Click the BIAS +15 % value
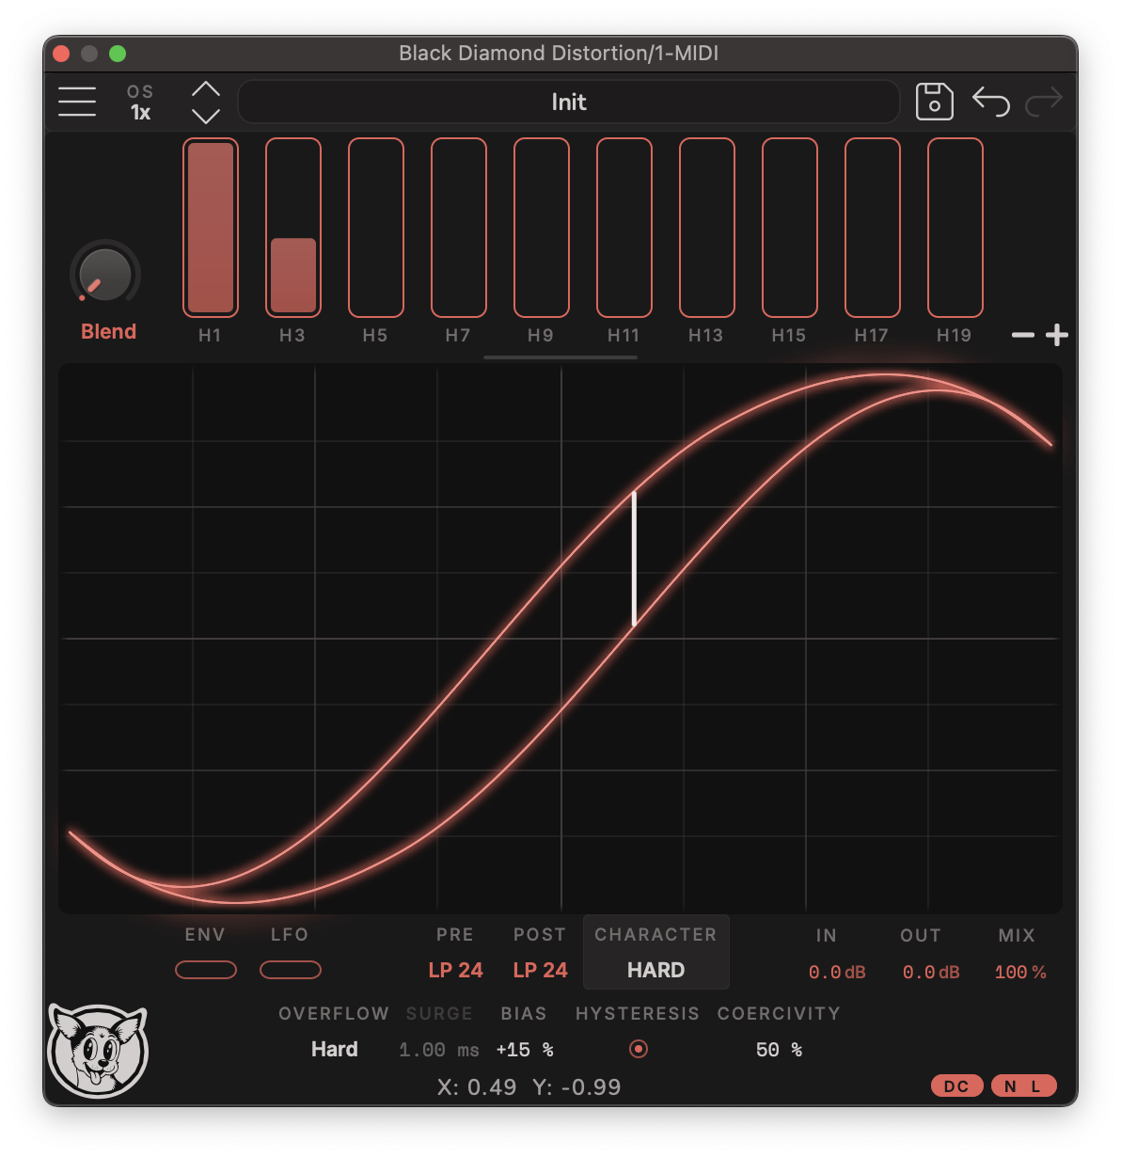 pos(525,1050)
